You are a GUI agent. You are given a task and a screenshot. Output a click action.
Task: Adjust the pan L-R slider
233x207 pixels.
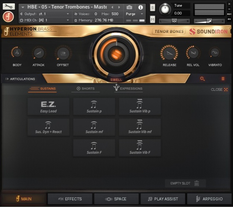[x=174, y=21]
